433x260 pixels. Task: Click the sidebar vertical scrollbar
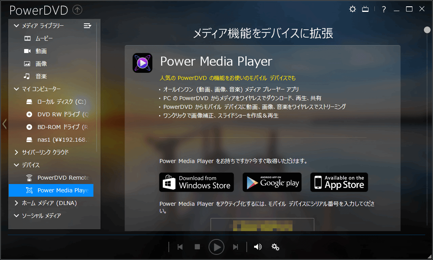(x=96, y=88)
